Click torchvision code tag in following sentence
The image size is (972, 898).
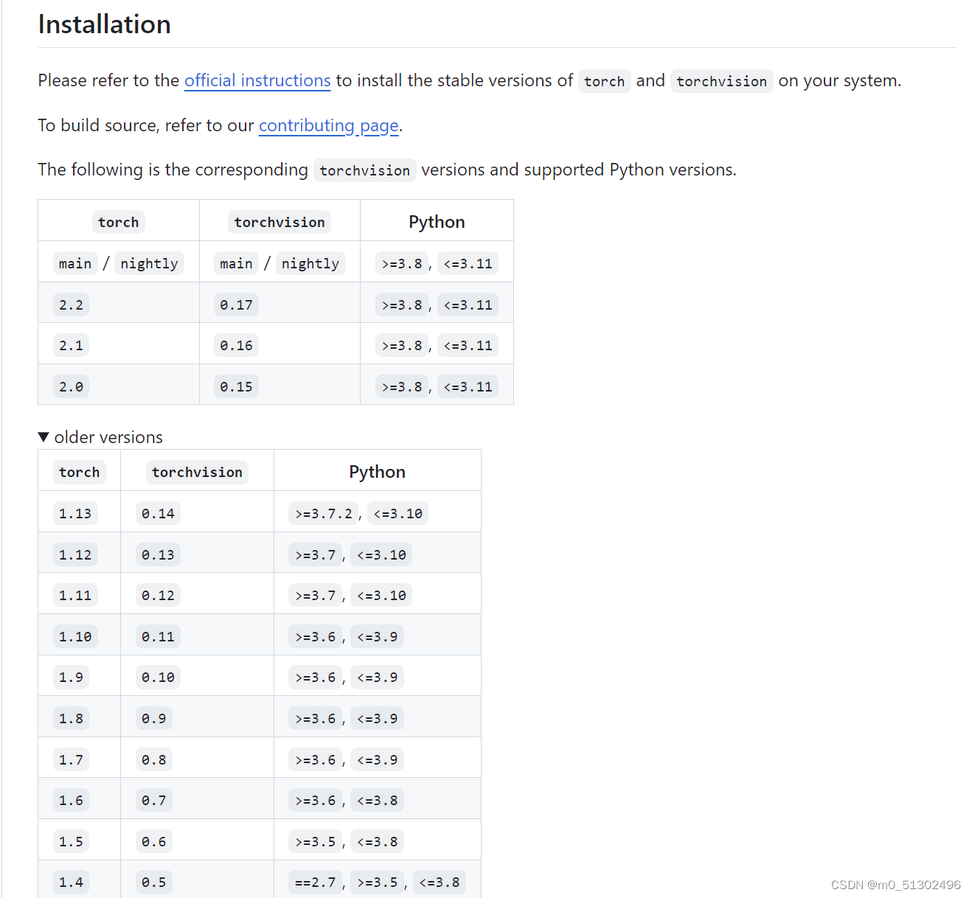(x=364, y=170)
